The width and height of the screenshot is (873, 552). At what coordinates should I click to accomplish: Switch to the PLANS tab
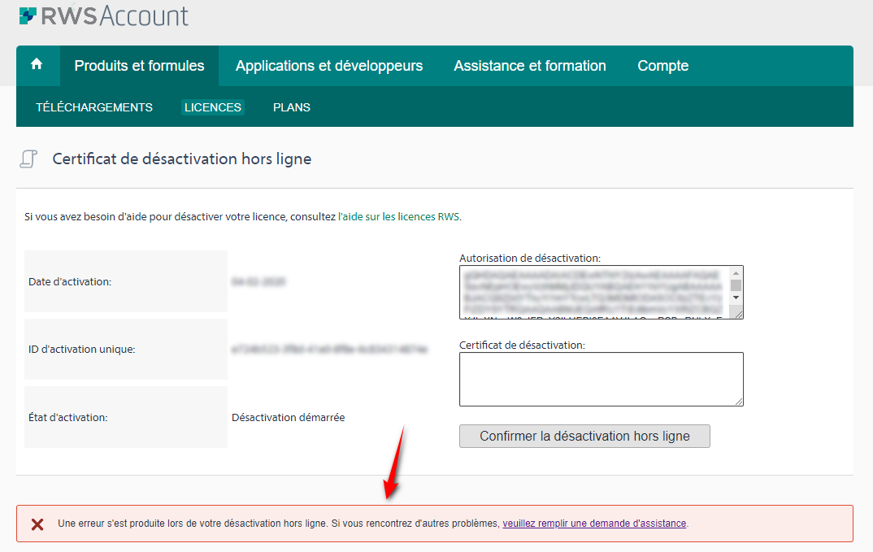pos(291,106)
